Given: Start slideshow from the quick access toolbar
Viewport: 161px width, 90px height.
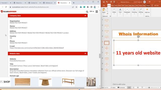Looking at the screenshot, I should pyautogui.click(x=114, y=2).
